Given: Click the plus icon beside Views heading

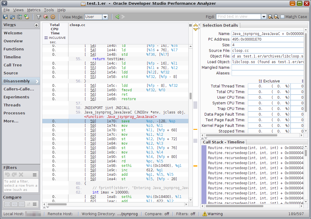Looking at the screenshot, I should point(36,25).
